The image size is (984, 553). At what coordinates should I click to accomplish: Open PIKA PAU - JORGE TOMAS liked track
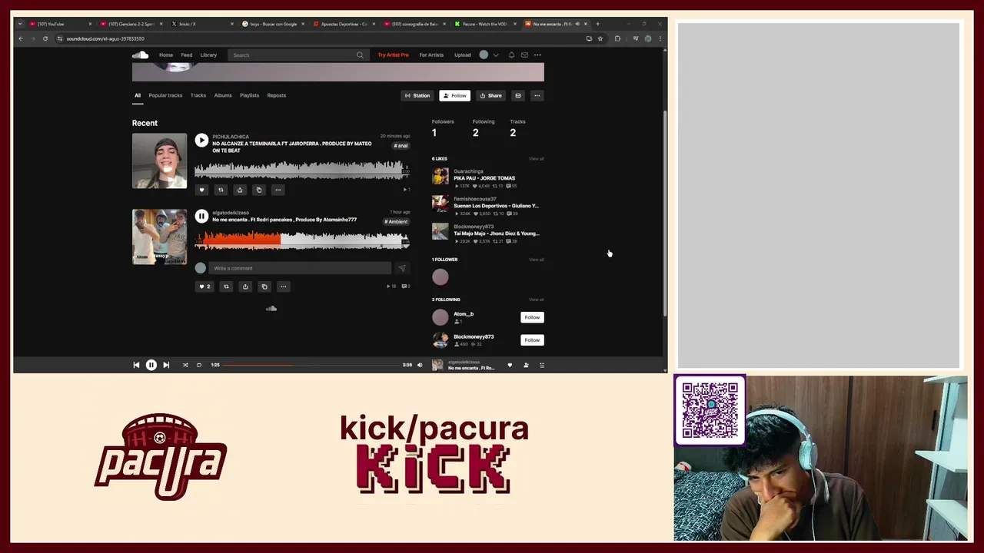coord(484,178)
